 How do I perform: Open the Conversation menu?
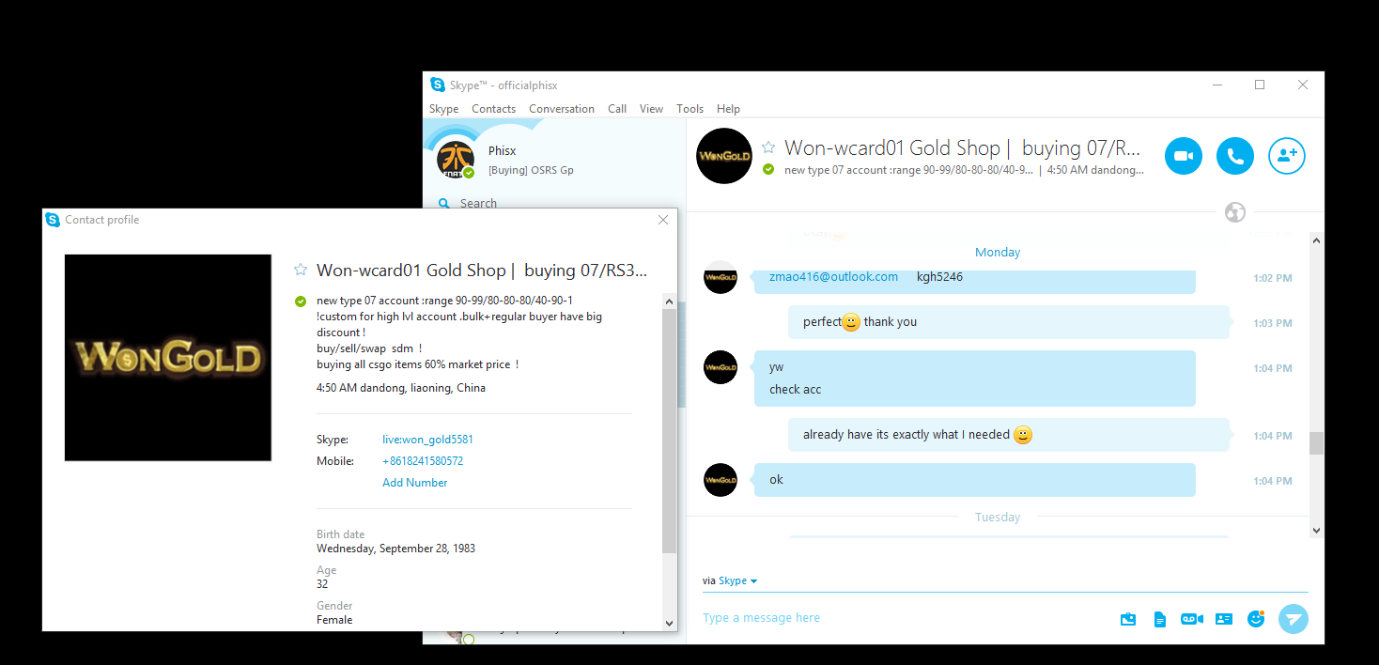point(562,109)
